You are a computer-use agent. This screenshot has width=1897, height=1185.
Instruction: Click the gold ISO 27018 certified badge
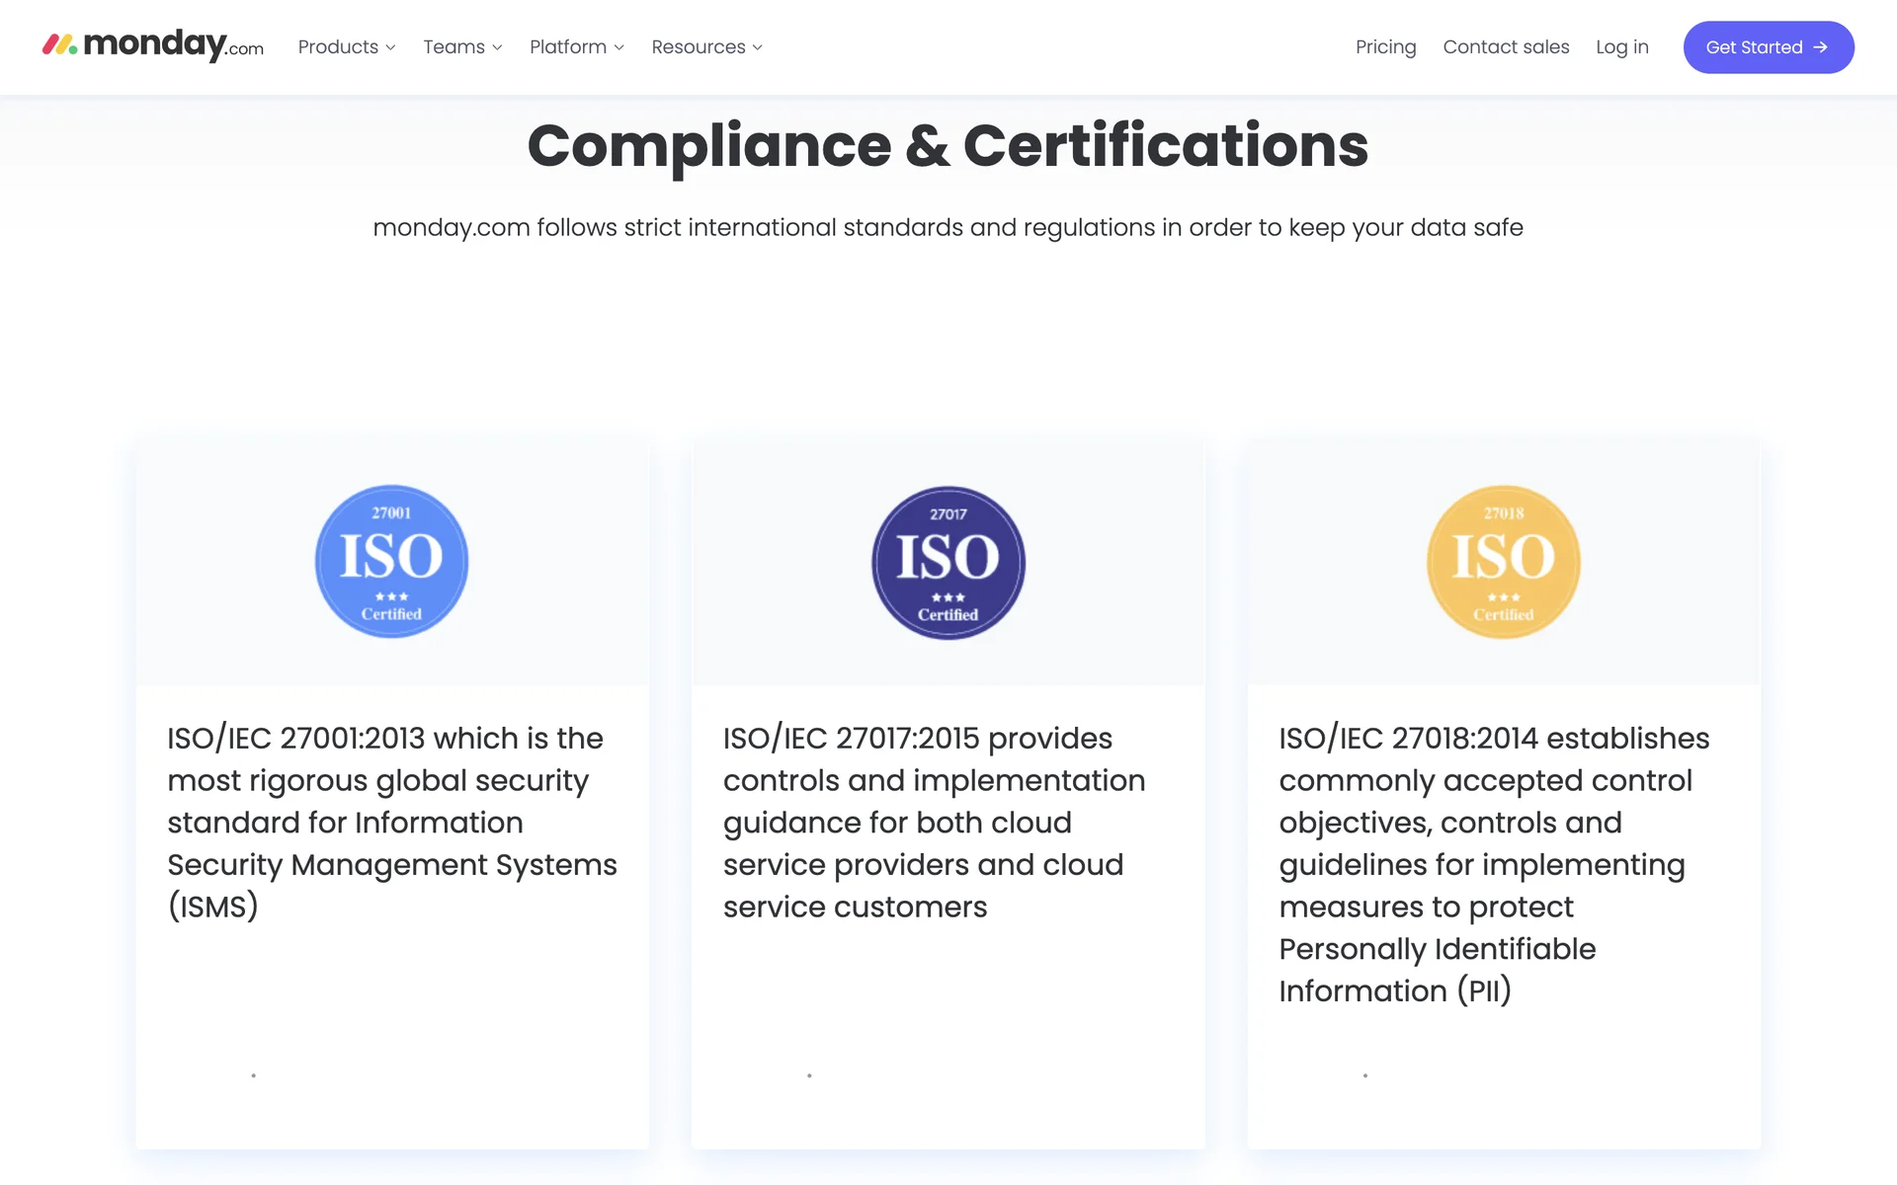point(1503,562)
